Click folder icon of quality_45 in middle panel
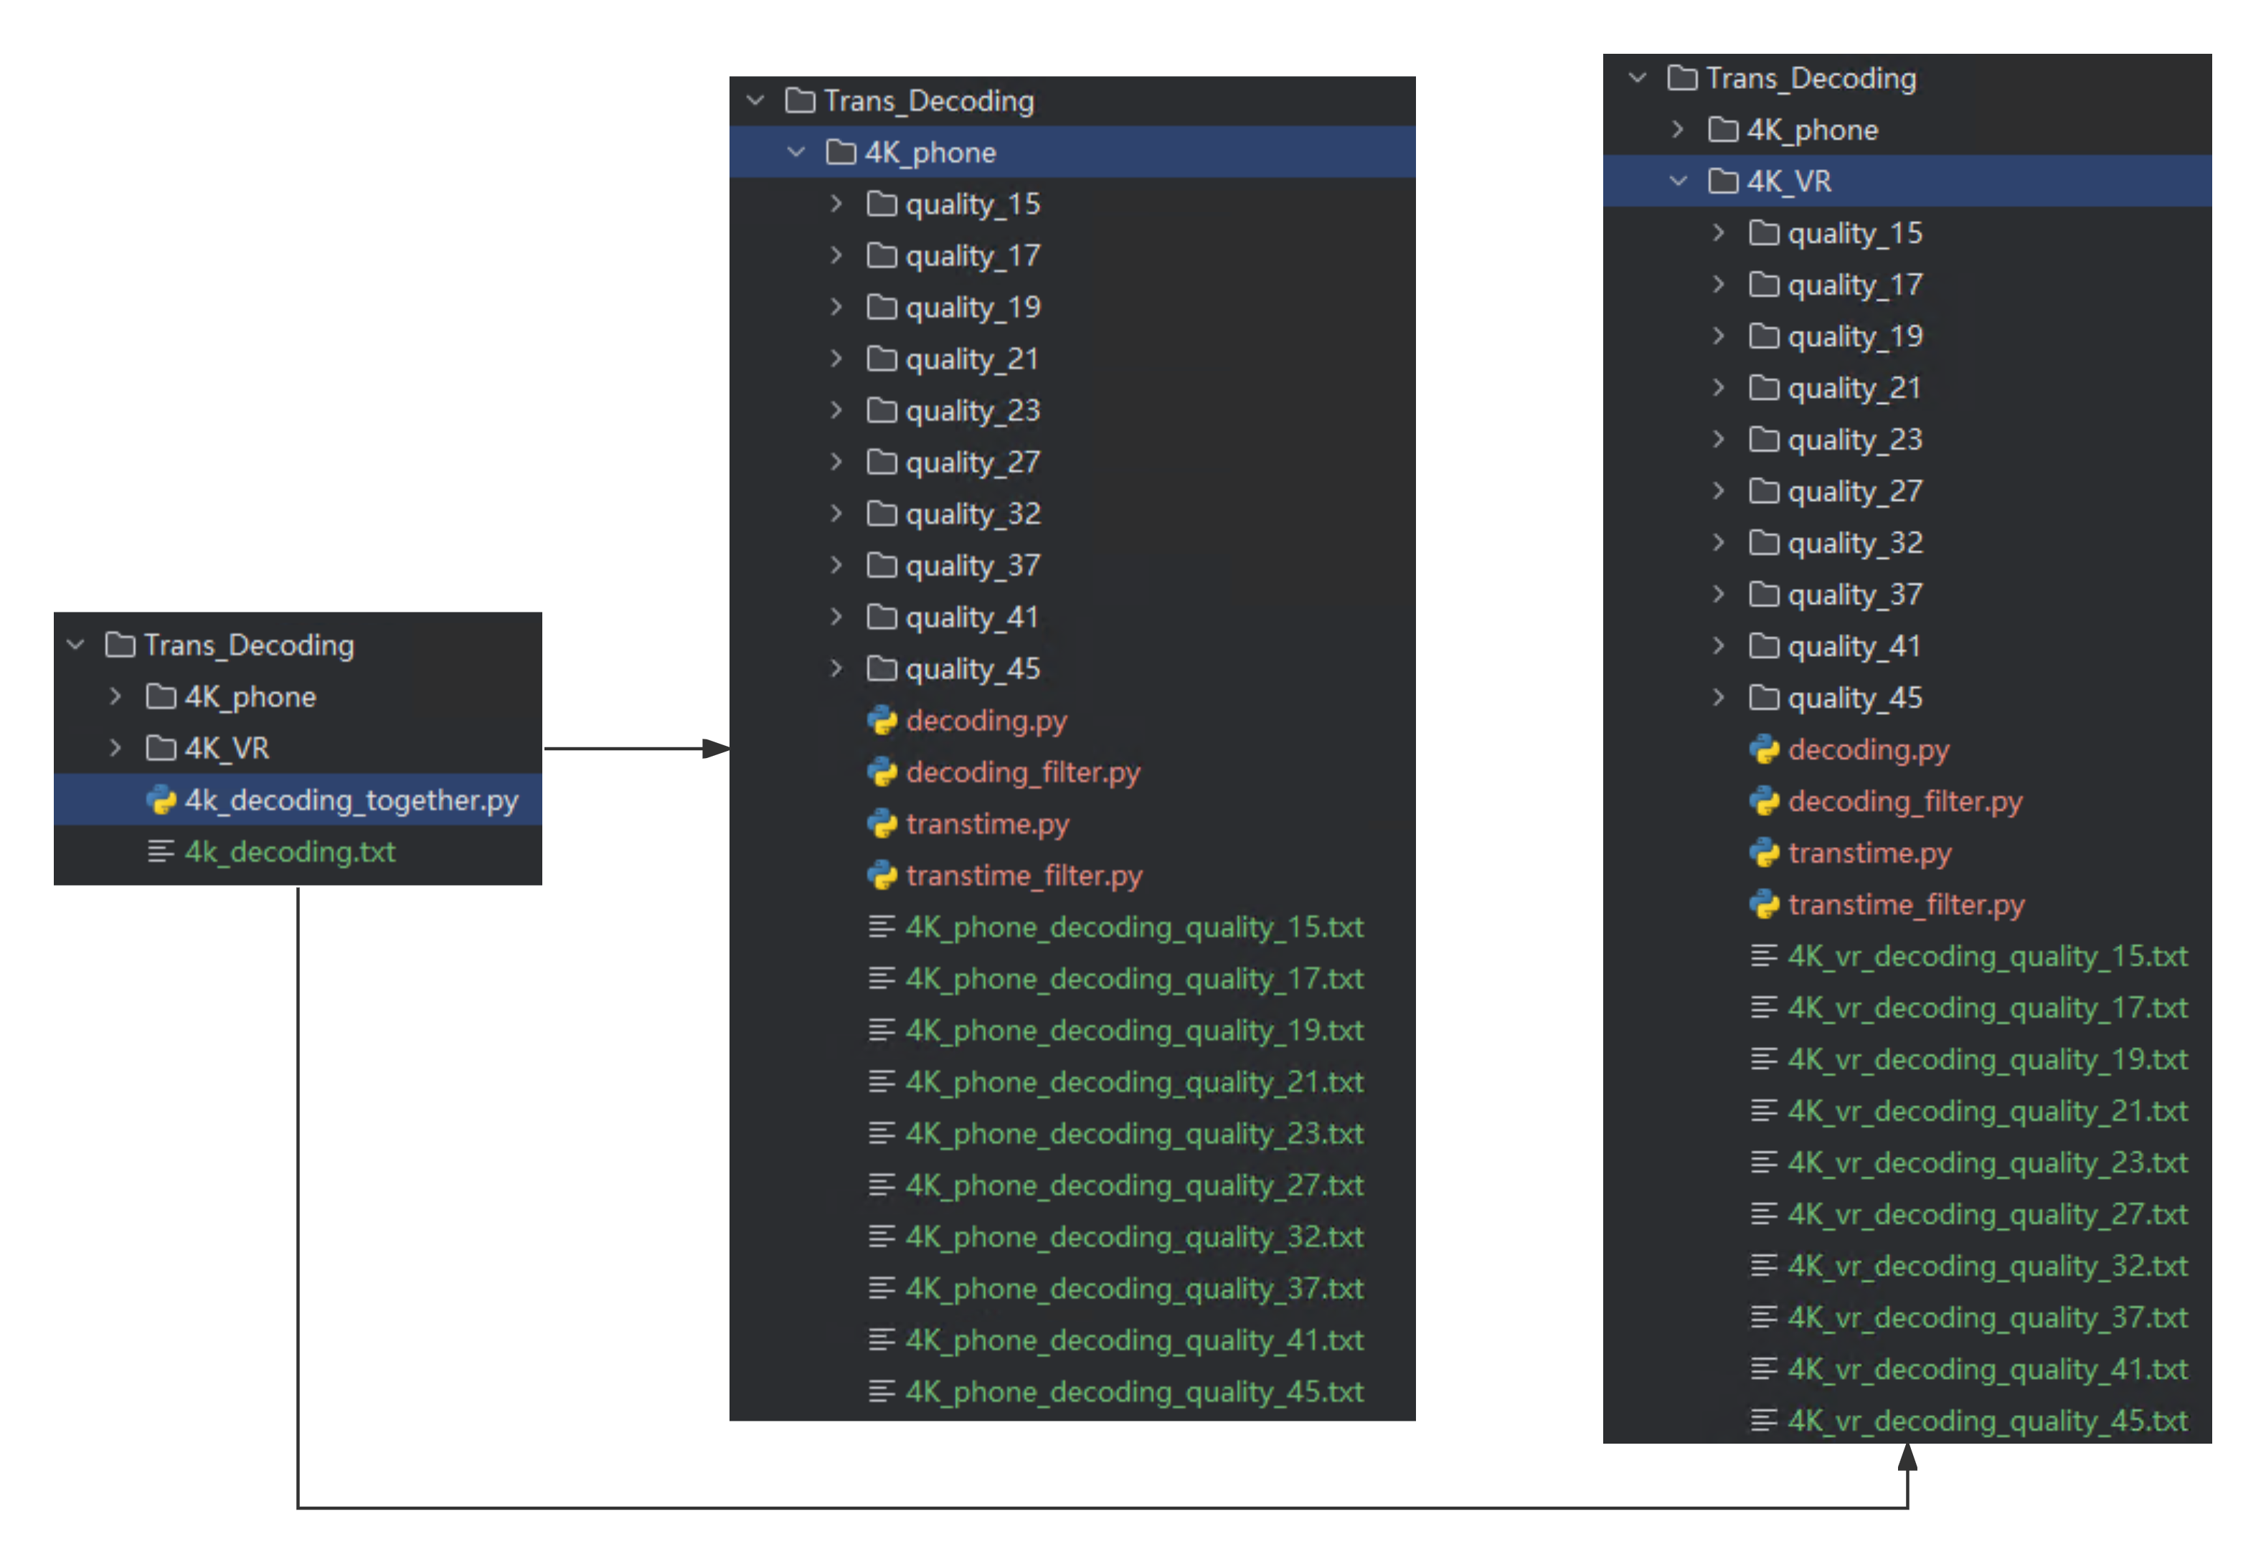The height and width of the screenshot is (1562, 2266). pos(882,668)
